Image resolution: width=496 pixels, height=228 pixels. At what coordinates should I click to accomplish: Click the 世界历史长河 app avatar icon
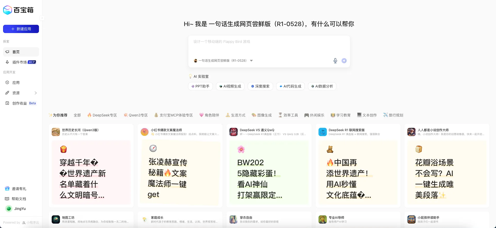point(56,132)
